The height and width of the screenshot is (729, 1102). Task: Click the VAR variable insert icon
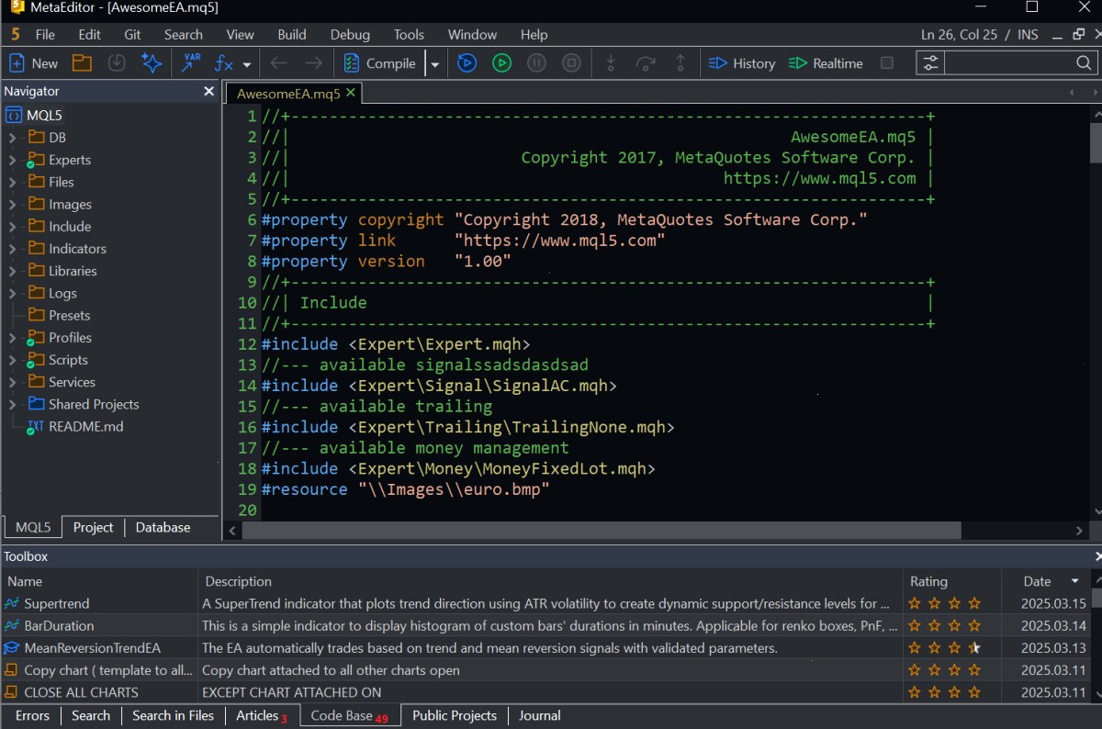click(191, 63)
